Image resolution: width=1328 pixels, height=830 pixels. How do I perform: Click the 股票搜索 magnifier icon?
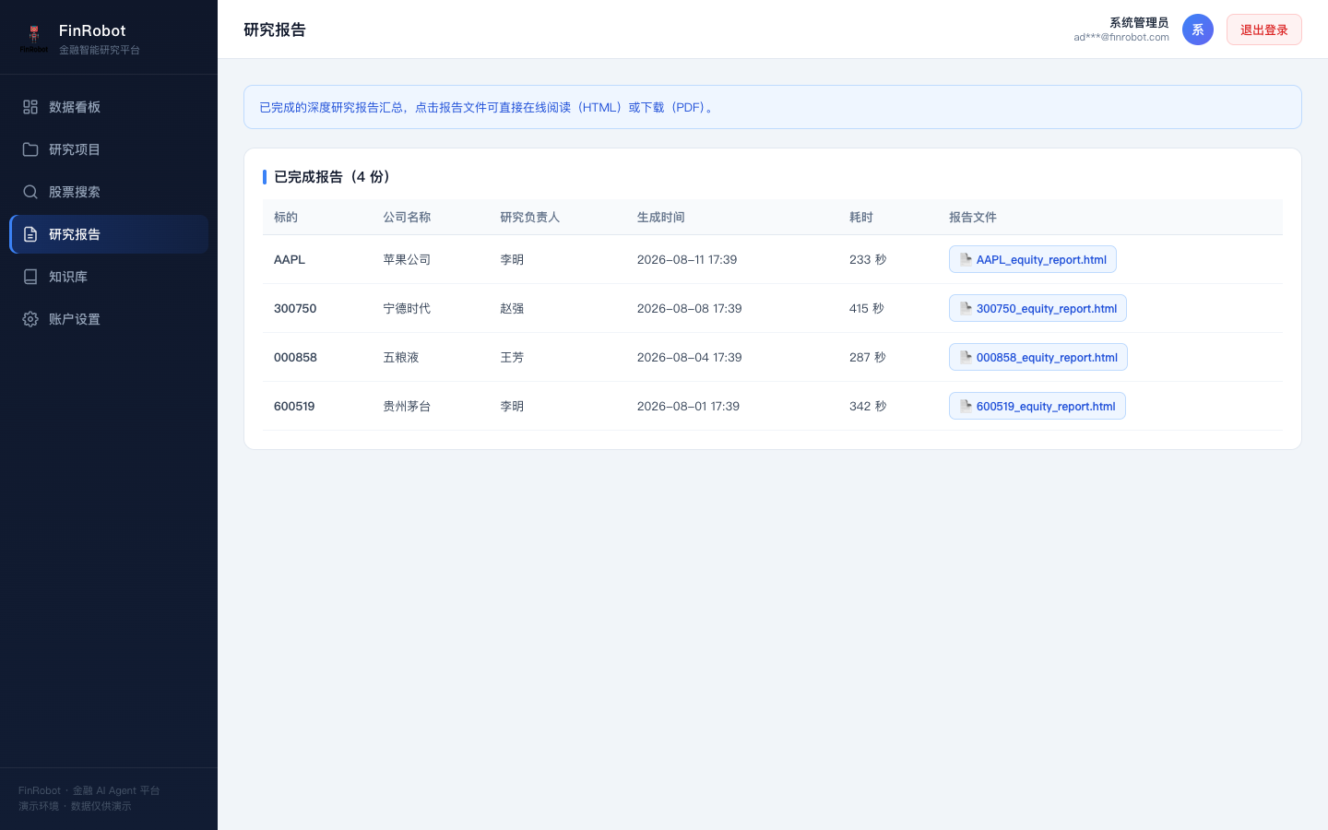(30, 192)
